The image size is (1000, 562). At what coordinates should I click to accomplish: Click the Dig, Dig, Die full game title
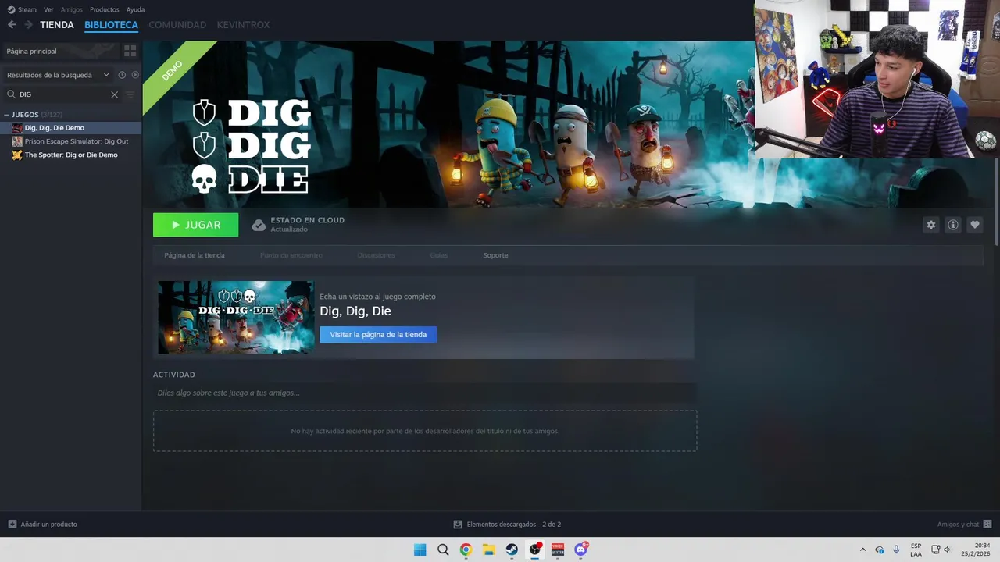[x=355, y=311]
